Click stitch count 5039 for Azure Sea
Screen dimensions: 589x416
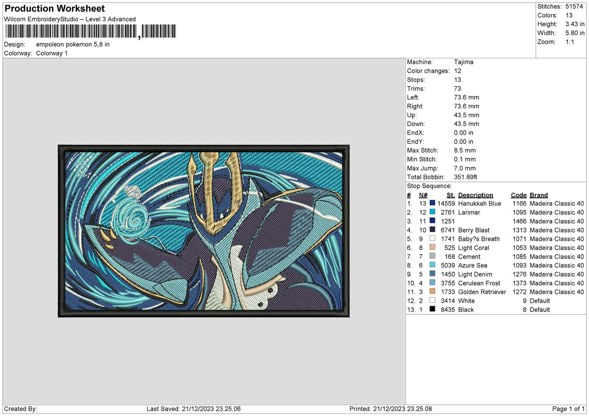pyautogui.click(x=448, y=265)
